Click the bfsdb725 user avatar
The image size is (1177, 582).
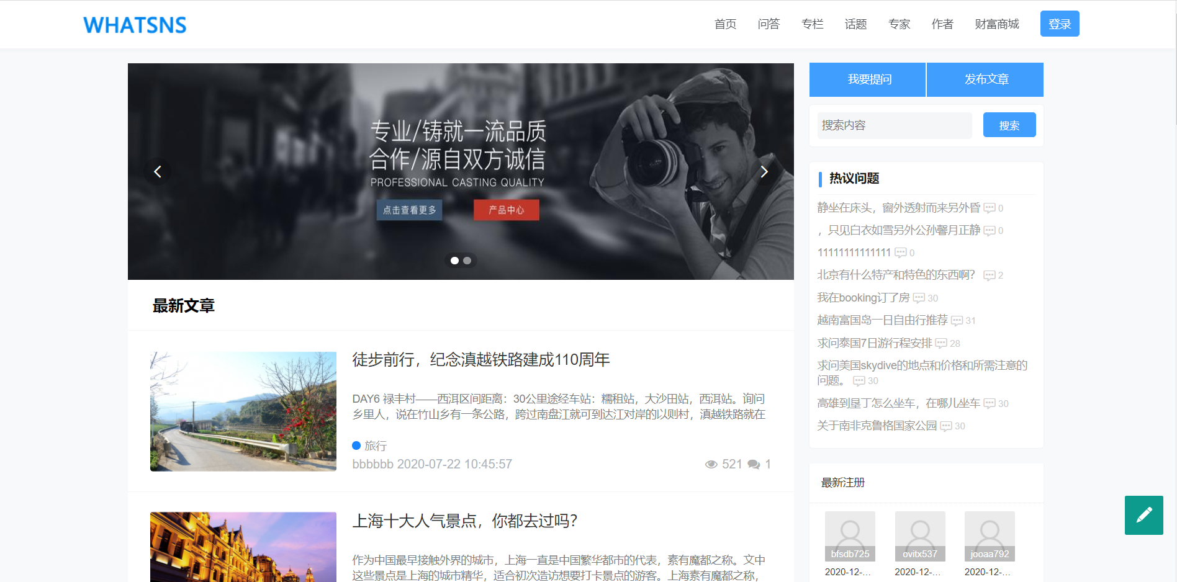[850, 535]
